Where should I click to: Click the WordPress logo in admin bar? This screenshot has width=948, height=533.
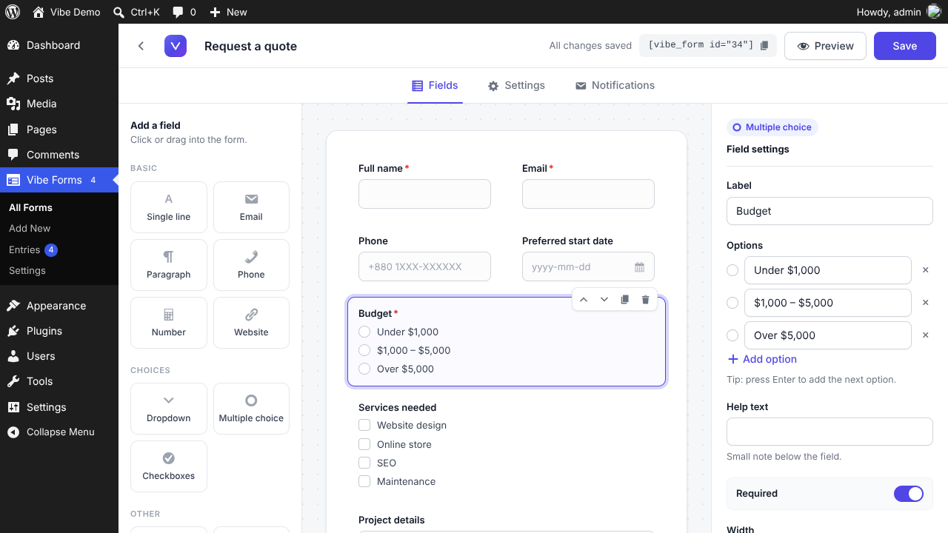click(12, 12)
